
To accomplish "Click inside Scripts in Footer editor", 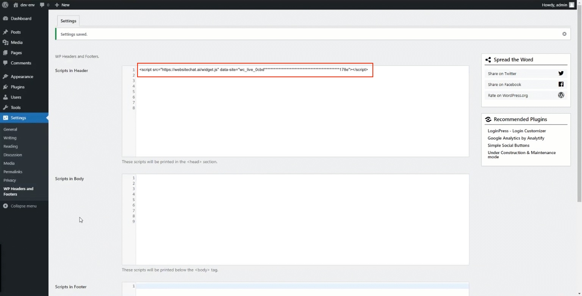I will pos(302,289).
